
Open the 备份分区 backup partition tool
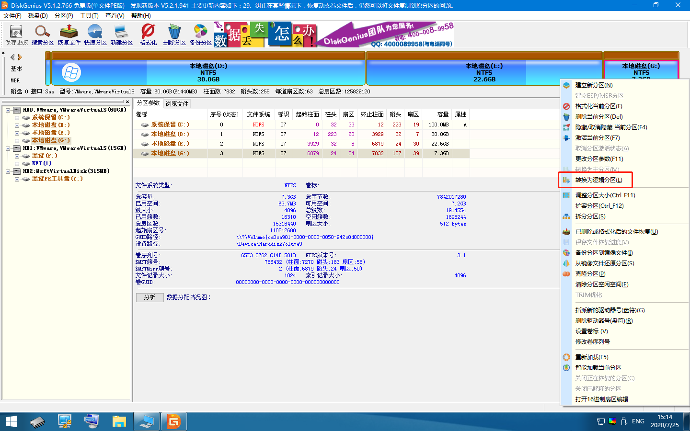click(x=201, y=34)
